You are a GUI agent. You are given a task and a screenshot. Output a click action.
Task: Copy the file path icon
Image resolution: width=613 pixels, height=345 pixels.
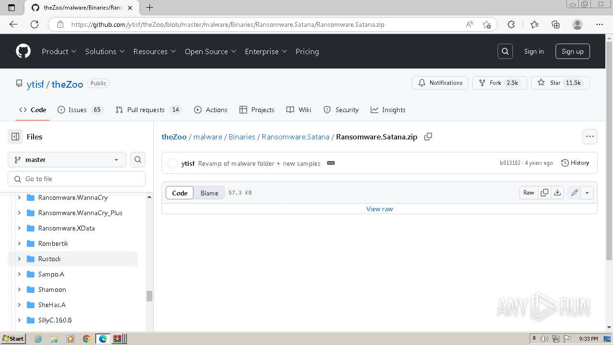(428, 137)
